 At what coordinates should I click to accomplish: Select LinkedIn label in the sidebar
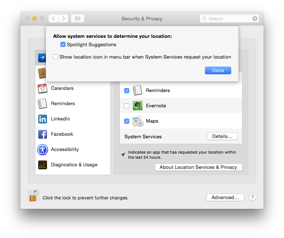pyautogui.click(x=60, y=119)
